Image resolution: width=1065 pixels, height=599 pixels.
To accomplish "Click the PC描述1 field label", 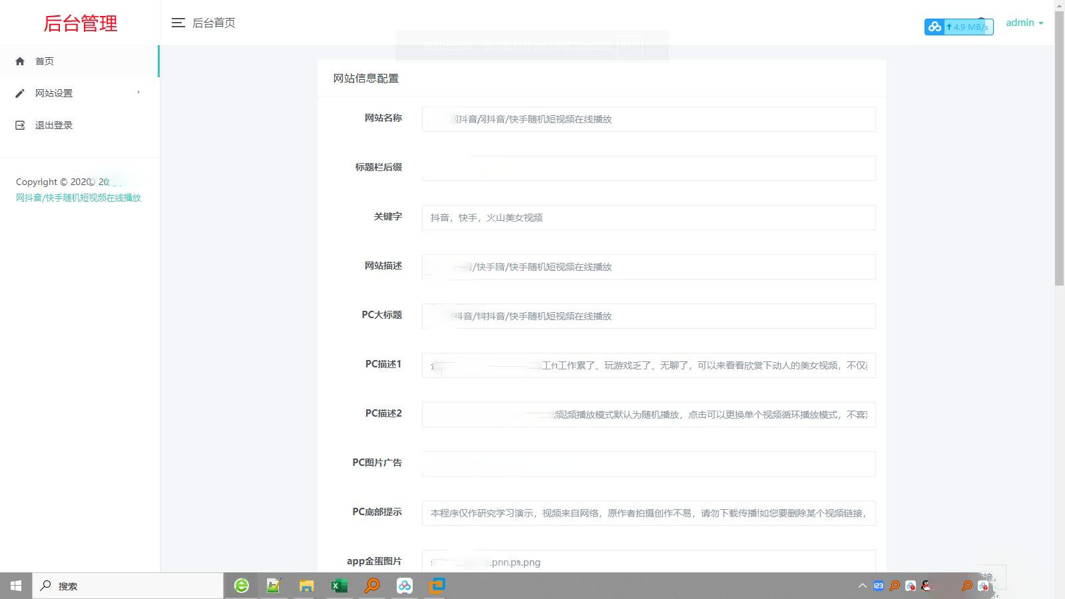I will pyautogui.click(x=383, y=364).
